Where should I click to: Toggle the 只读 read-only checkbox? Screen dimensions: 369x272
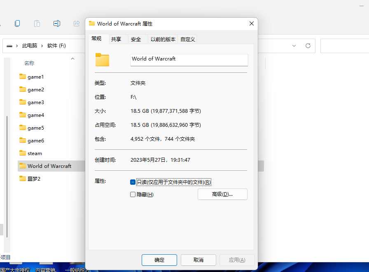click(133, 182)
